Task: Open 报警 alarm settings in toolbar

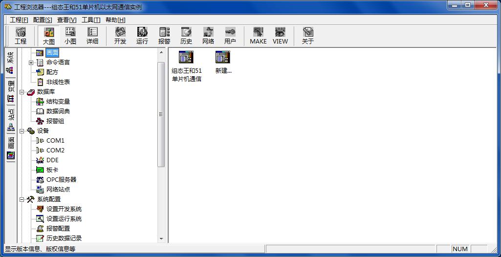Action: coord(164,36)
